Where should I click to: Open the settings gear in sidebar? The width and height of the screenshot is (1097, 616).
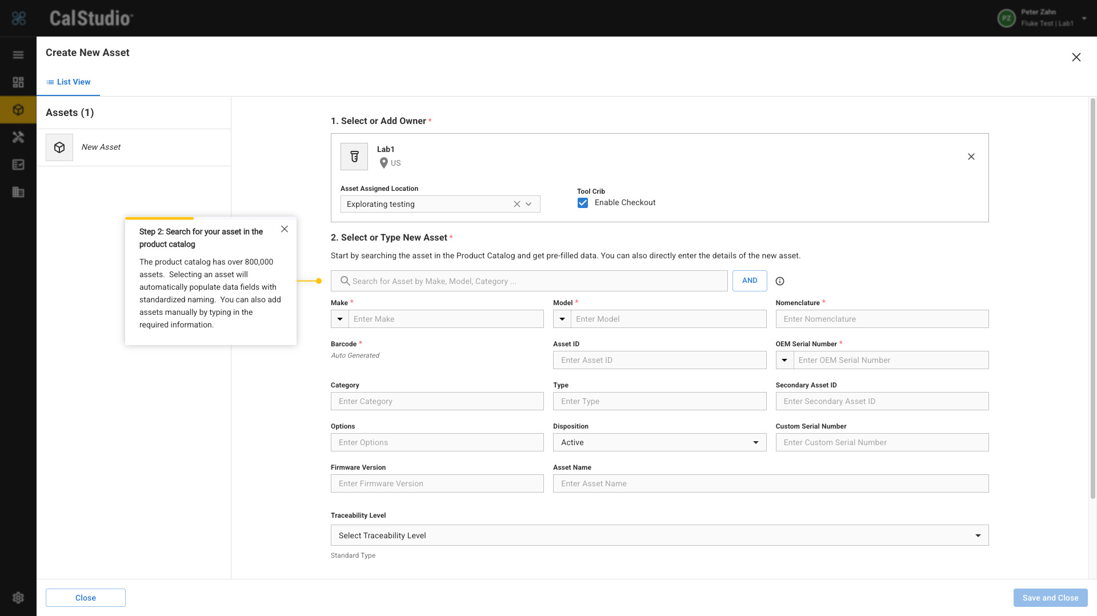click(18, 598)
